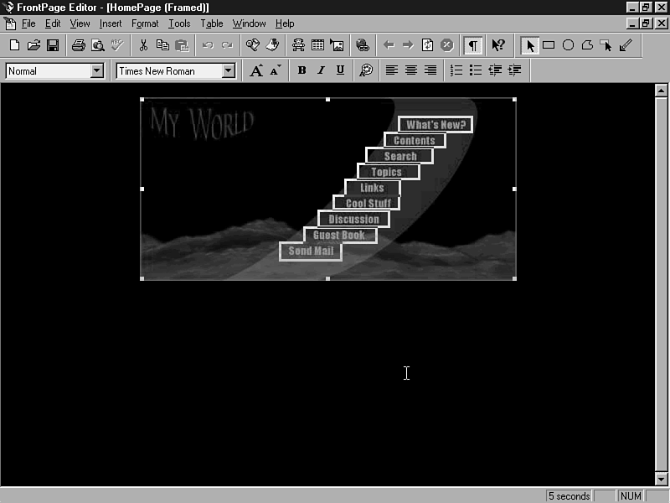670x503 pixels.
Task: Select the Circle hotspot tool
Action: tap(568, 45)
